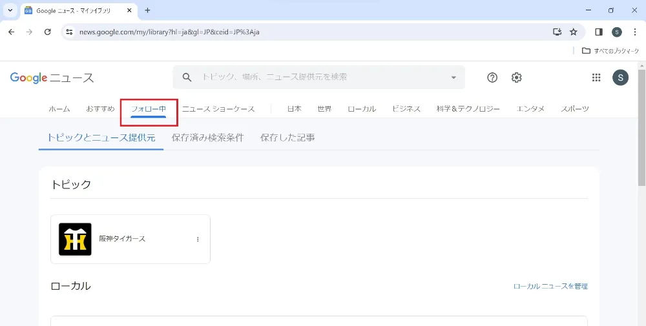Select the フォロー中 tab
The width and height of the screenshot is (646, 326).
tap(149, 109)
